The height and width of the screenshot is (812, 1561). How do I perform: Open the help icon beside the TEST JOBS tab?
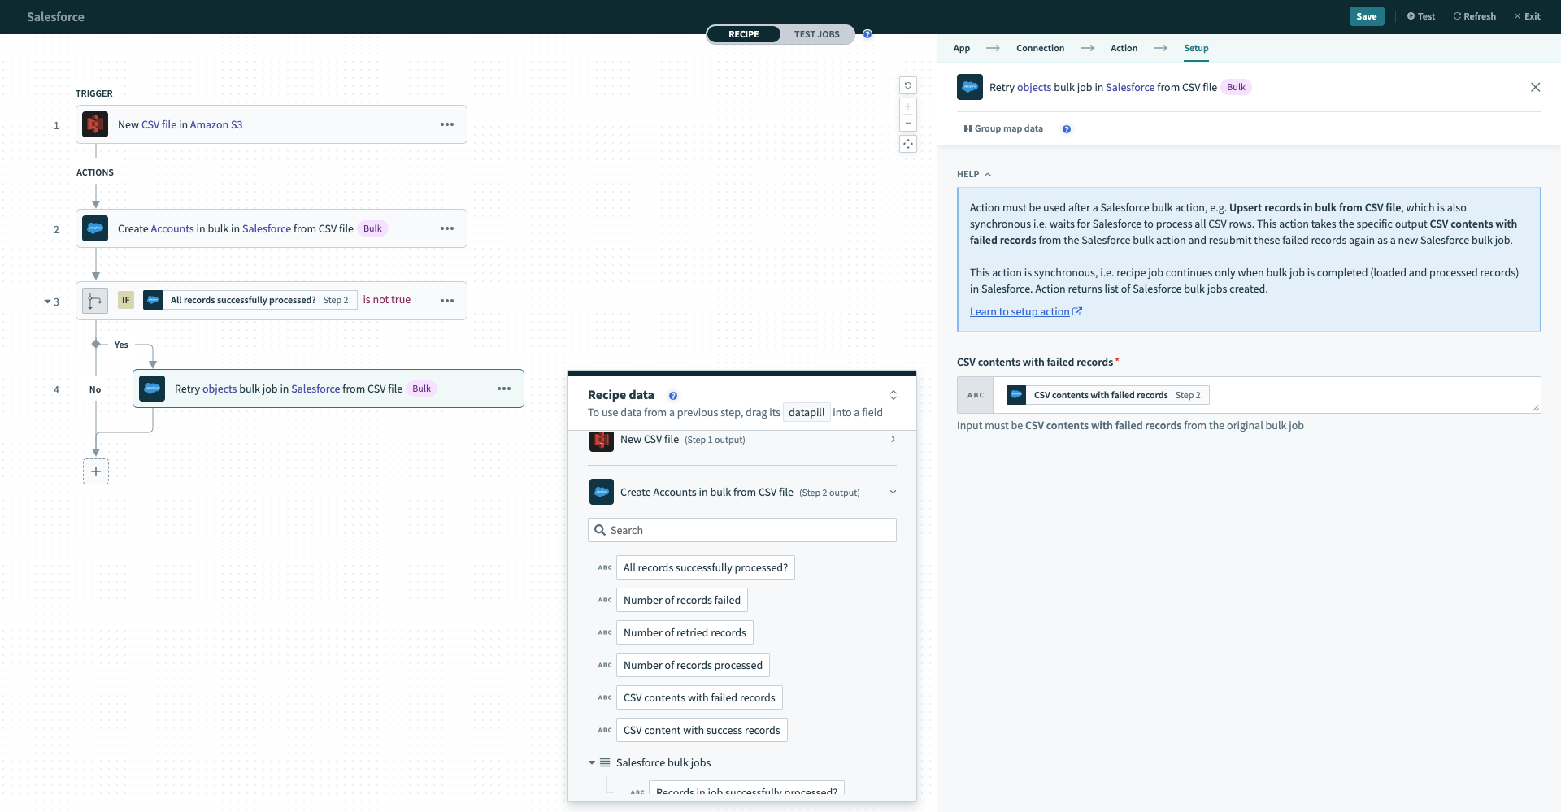coord(867,34)
